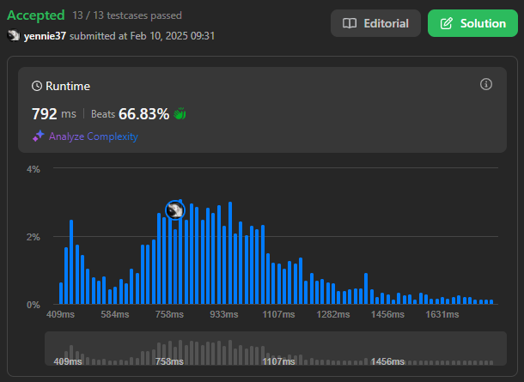Click the yennie37 avatar beside the username
Screen dimensions: 524x382
click(14, 35)
